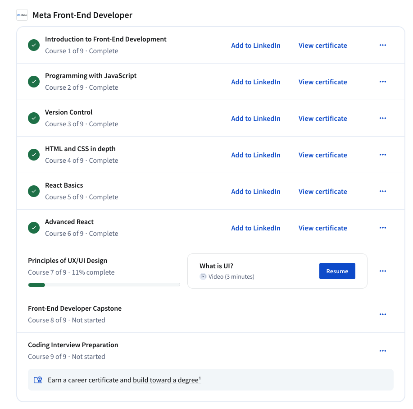Viewport: 413px width, 409px height.
Task: Click the completed checkmark for Advanced React
Action: pyautogui.click(x=33, y=228)
